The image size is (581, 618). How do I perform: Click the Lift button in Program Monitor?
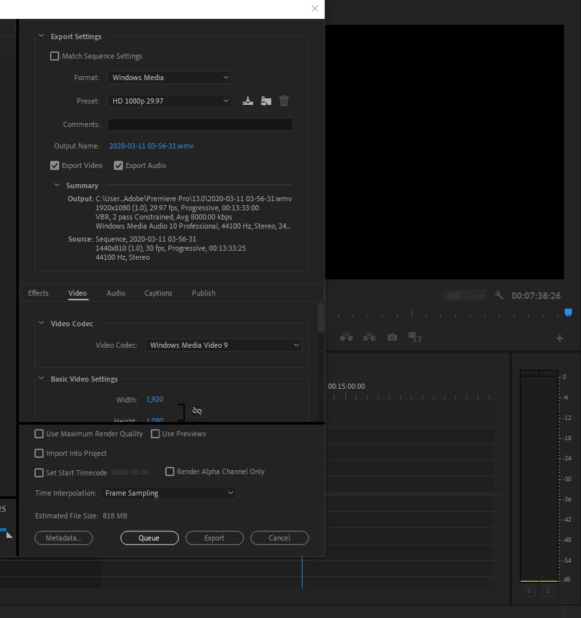(346, 337)
